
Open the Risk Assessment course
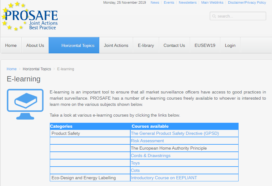coord(147,141)
